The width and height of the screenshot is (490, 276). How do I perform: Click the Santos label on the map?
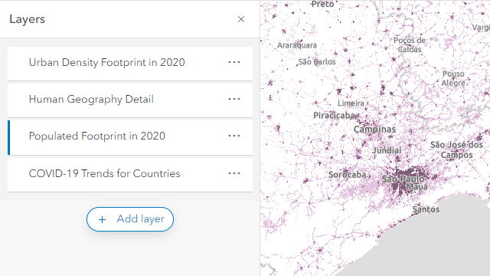(x=426, y=209)
